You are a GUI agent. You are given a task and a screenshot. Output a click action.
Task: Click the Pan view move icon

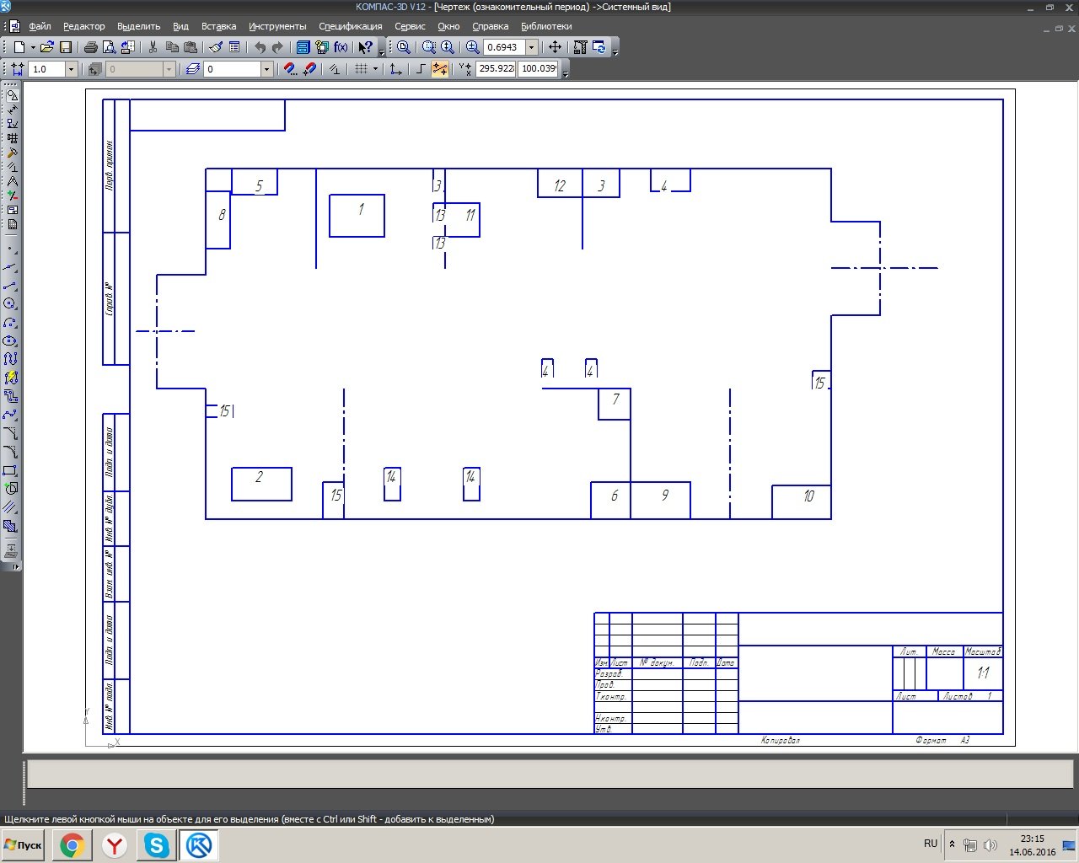click(555, 47)
